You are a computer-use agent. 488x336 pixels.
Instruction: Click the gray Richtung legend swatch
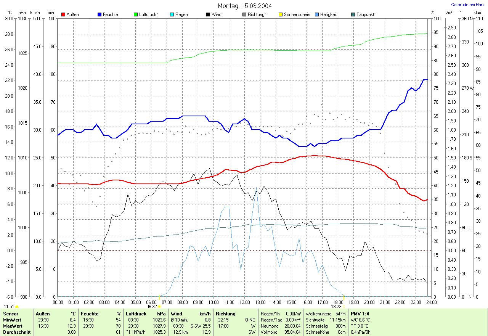tap(244, 14)
